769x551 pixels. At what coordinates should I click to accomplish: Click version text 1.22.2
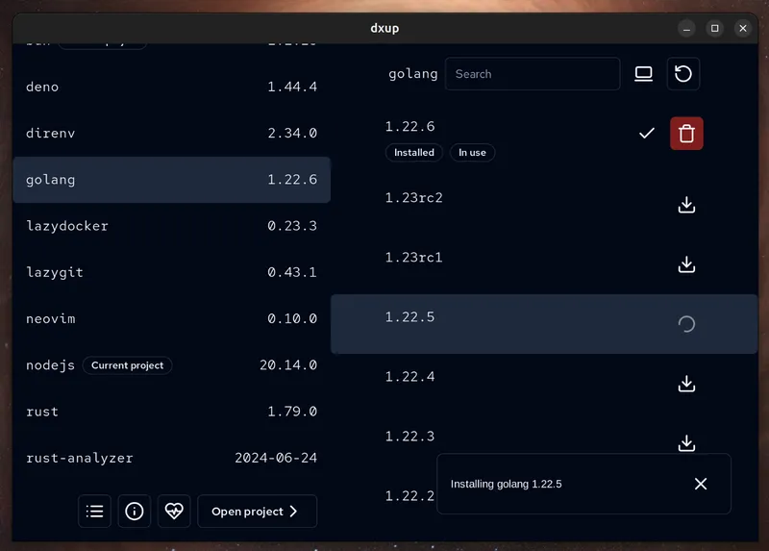click(410, 496)
